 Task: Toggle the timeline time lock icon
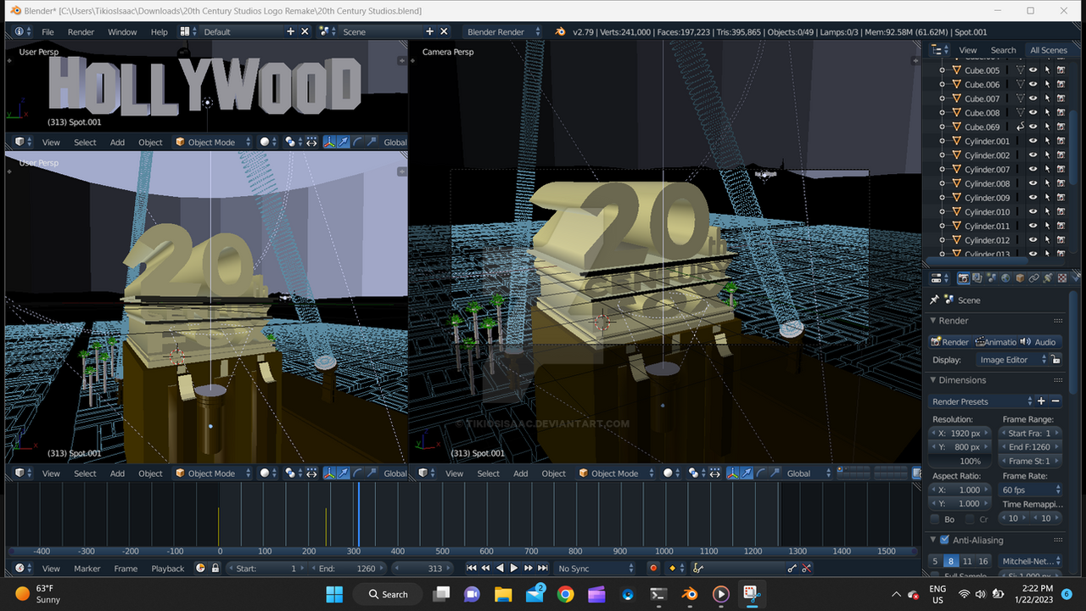click(x=216, y=569)
